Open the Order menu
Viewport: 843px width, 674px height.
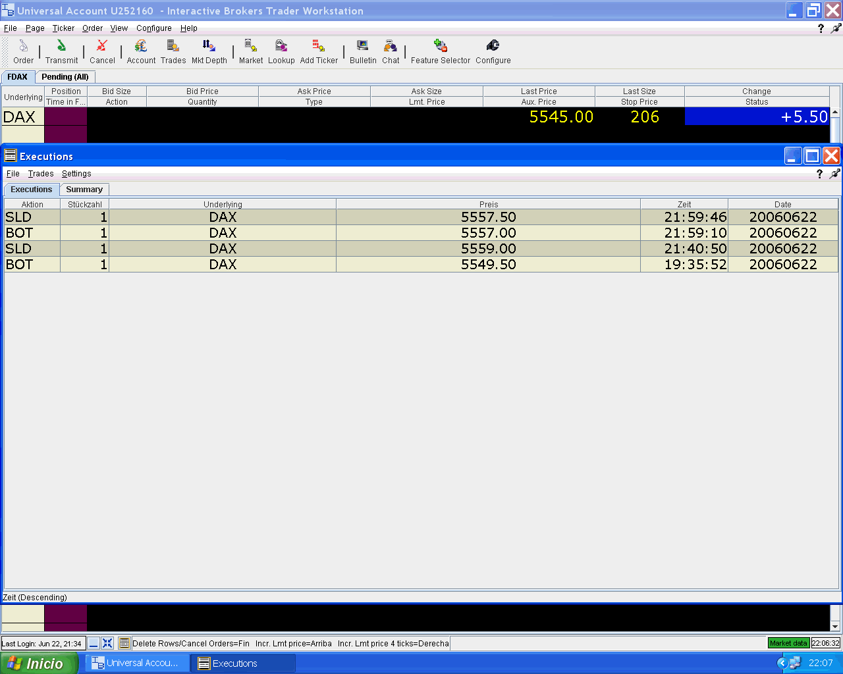point(92,28)
